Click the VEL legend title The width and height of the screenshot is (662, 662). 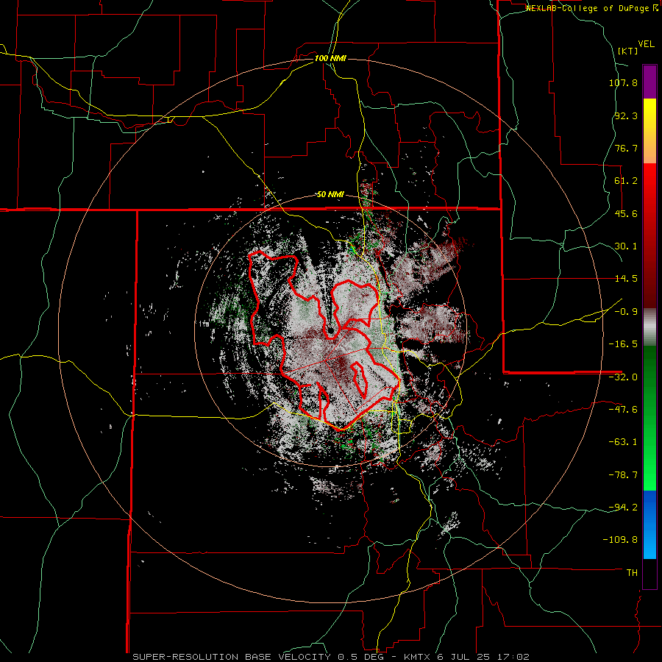[x=646, y=44]
